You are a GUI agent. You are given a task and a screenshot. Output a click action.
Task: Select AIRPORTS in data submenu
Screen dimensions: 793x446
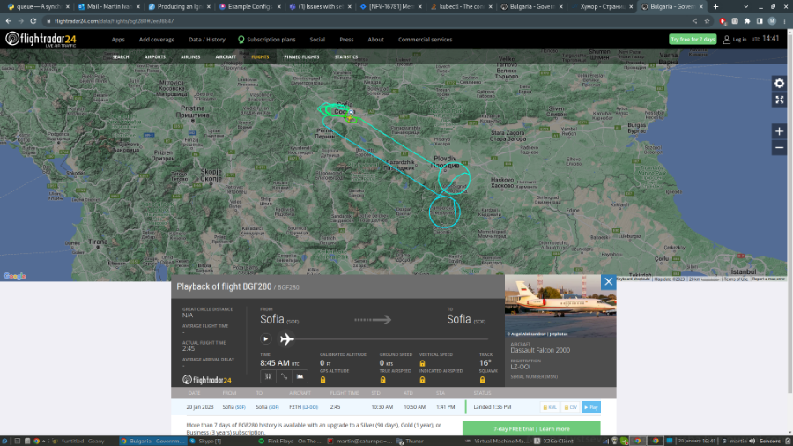[x=155, y=57]
